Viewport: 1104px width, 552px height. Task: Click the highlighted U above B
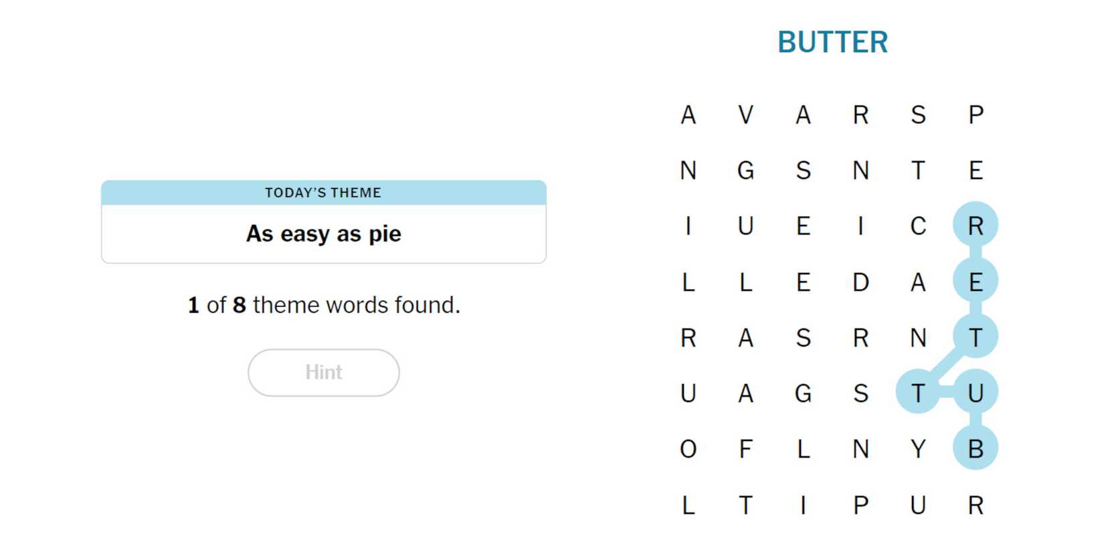coord(976,393)
